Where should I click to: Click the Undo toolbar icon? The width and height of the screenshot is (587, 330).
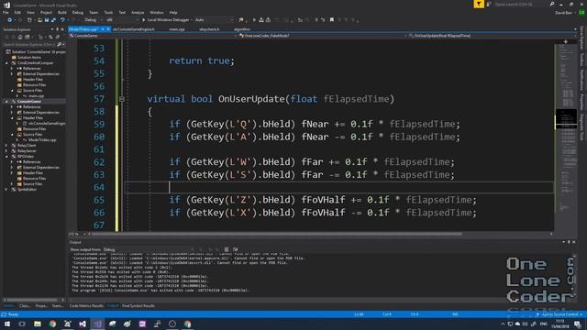(x=62, y=20)
